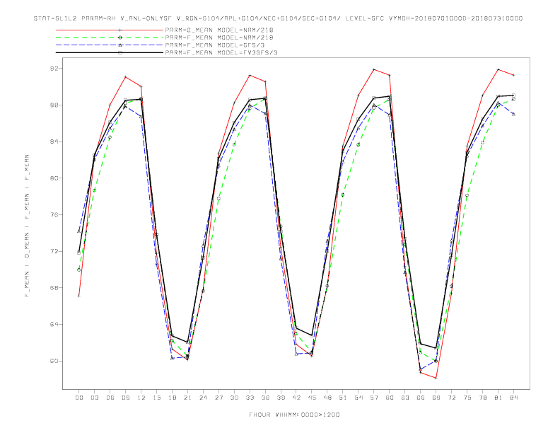
Task: Click y-axis tick label '76'
Action: [54, 214]
